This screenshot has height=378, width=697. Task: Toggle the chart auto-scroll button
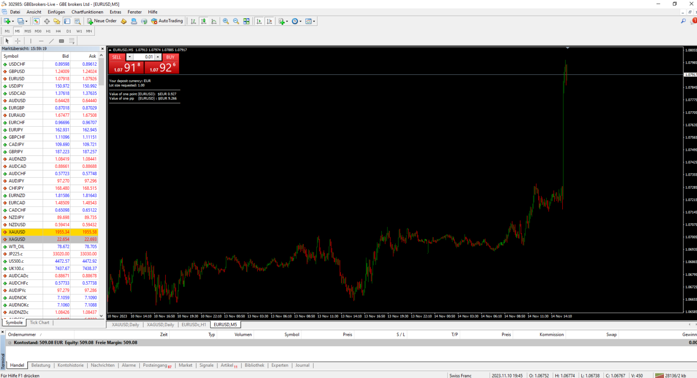(x=259, y=21)
